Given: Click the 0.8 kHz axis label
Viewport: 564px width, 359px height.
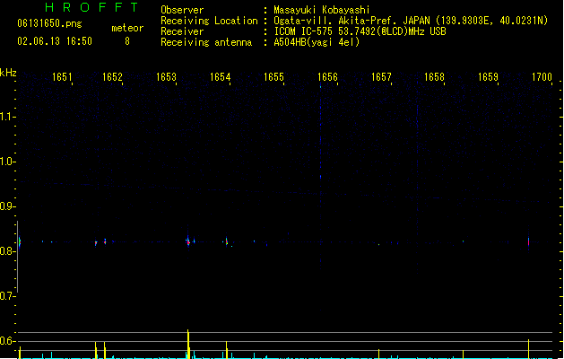Looking at the screenshot, I should click(7, 251).
